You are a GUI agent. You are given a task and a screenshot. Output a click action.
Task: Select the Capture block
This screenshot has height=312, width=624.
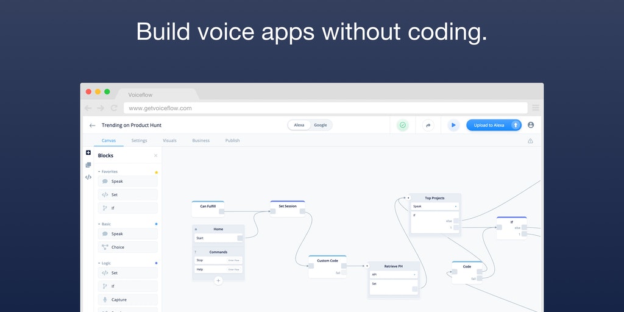[x=128, y=300]
